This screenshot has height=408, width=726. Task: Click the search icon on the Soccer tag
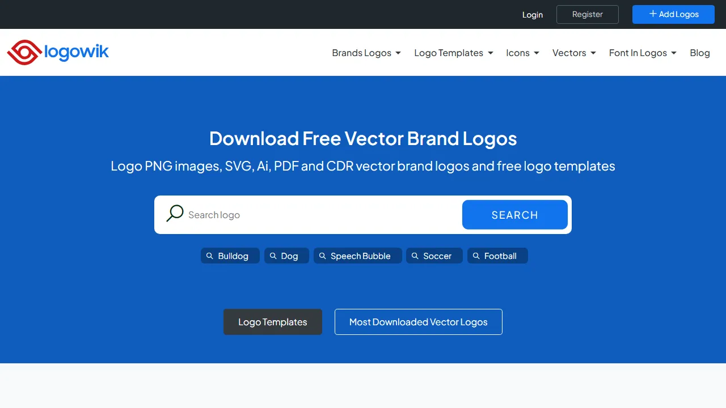point(415,256)
